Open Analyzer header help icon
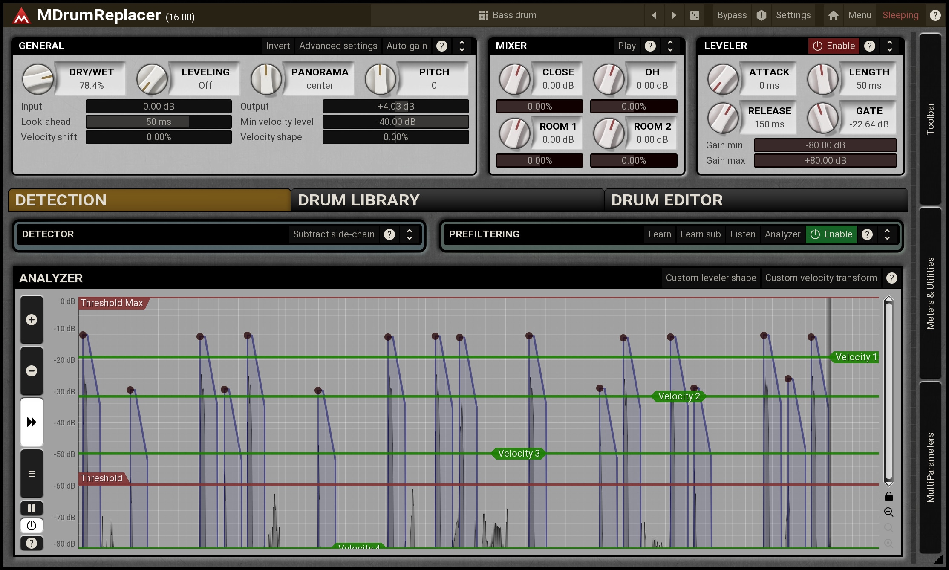Screen dimensions: 949x570 point(891,278)
